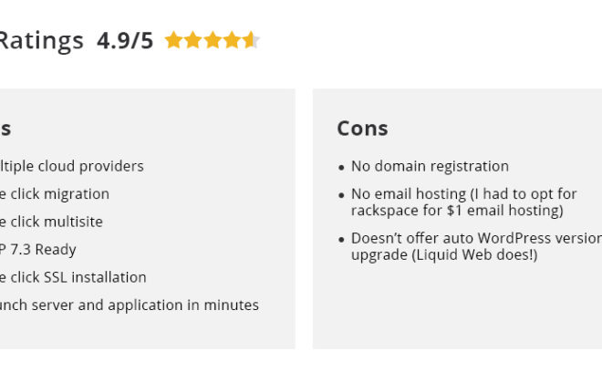Click the 'click SSL installation' item
This screenshot has height=383, width=602.
(x=73, y=277)
